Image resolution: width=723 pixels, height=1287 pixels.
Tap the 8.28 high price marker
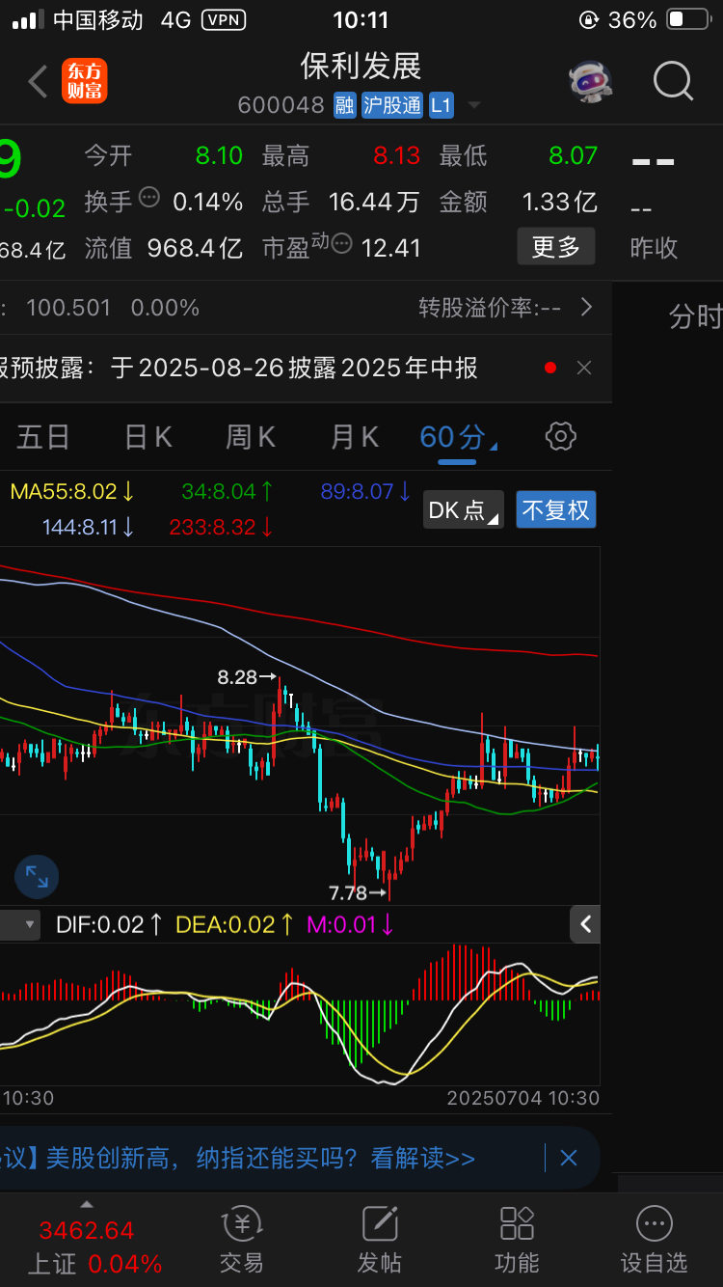click(246, 677)
